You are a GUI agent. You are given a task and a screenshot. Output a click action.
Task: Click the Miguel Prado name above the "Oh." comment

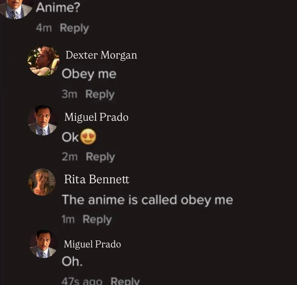click(92, 244)
